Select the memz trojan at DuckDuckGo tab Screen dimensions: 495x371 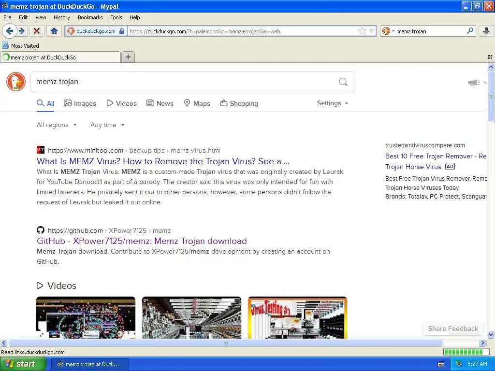pyautogui.click(x=60, y=57)
